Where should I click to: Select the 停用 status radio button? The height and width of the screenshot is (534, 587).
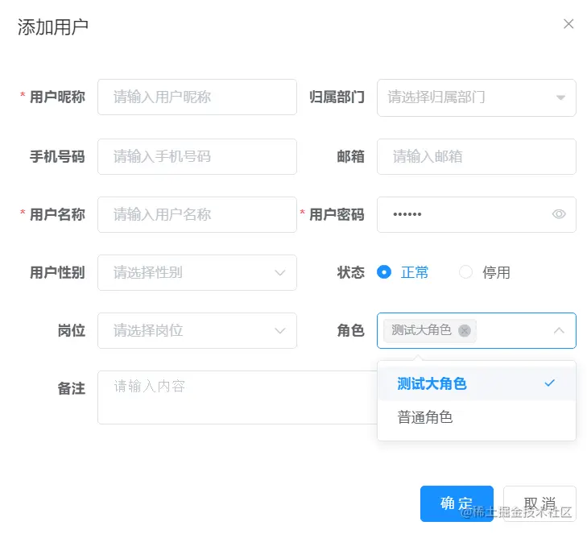point(465,272)
